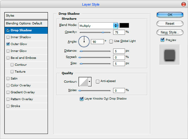Expand the Contour picker arrow
Image resolution: width=188 pixels, height=139 pixels.
(x=90, y=81)
